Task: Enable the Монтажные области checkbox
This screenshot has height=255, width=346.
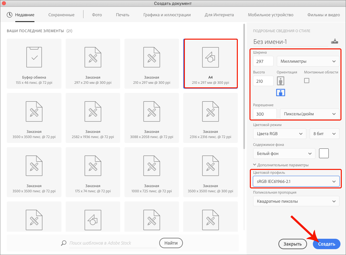Action: [307, 81]
